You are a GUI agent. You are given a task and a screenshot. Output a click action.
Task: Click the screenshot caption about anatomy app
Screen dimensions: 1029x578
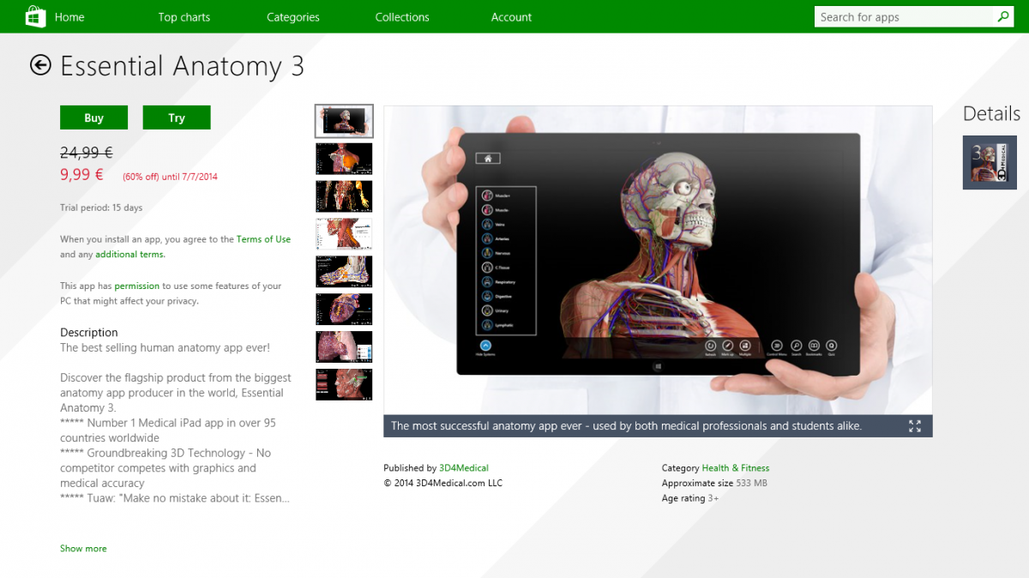pos(627,426)
